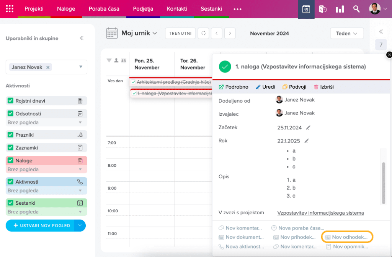The image size is (392, 257).
Task: Click the Nov odhodek link
Action: pos(347,237)
